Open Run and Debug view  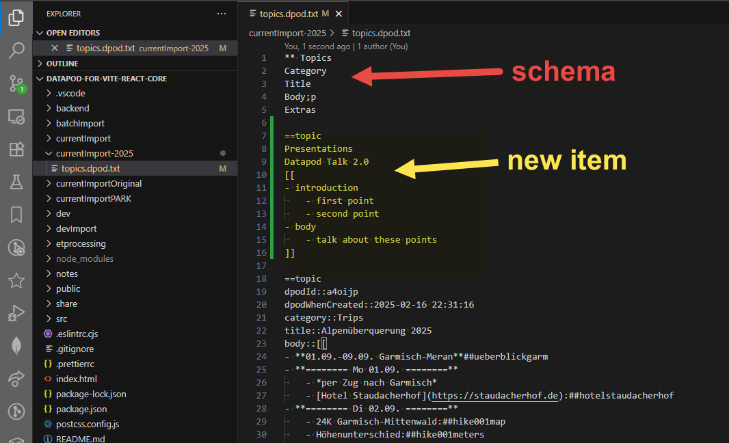tap(16, 314)
